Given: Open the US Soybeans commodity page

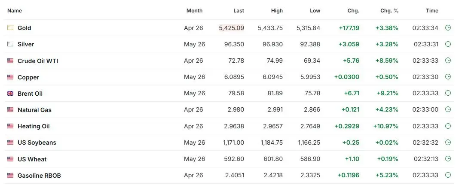Looking at the screenshot, I should 37,143.
